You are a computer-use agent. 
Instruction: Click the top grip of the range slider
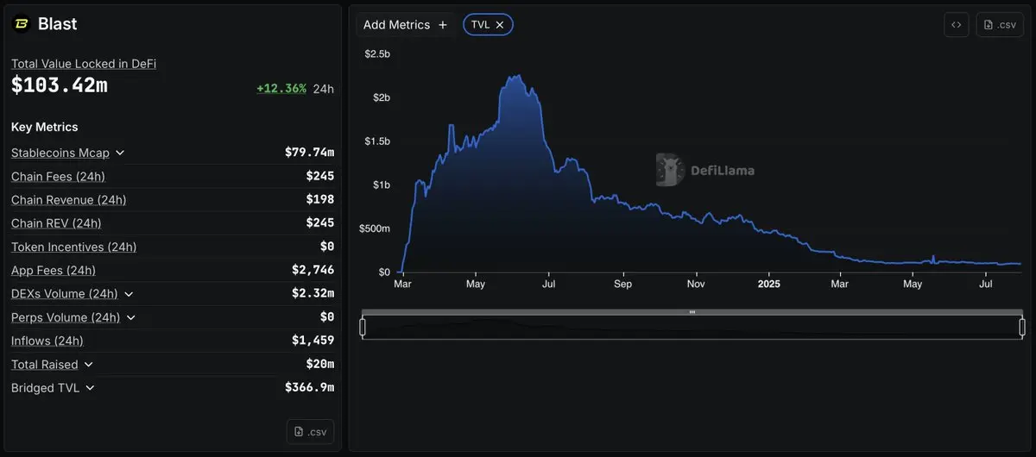692,311
